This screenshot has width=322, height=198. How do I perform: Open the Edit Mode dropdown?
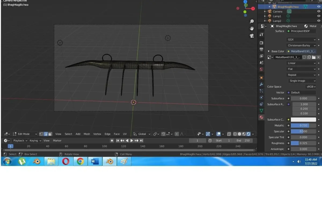tap(25, 134)
